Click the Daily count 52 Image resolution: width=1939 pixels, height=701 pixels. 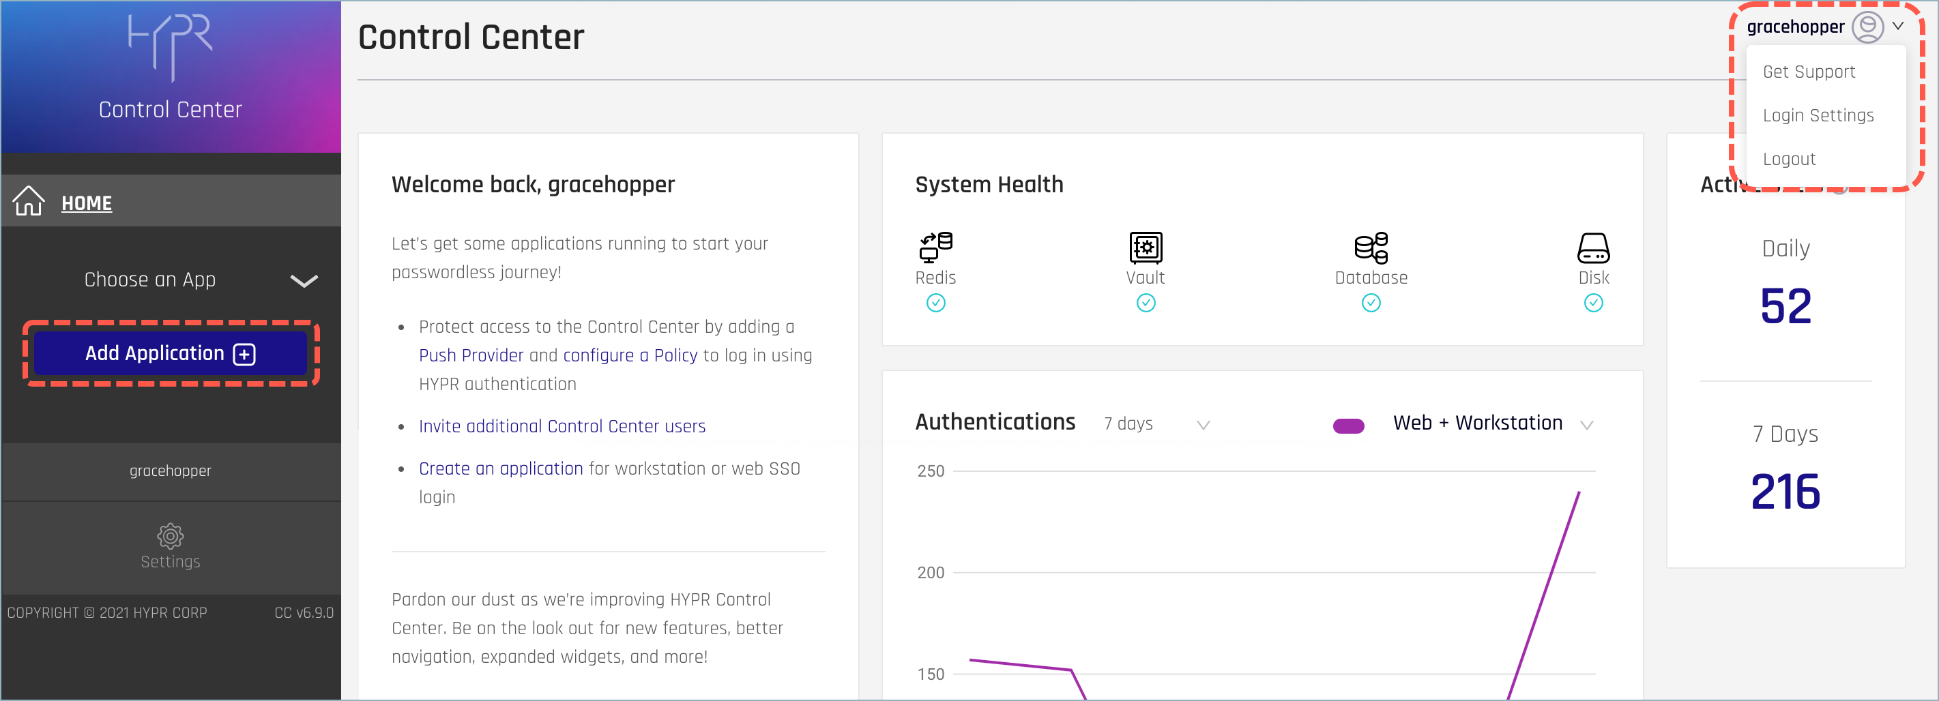[x=1785, y=306]
